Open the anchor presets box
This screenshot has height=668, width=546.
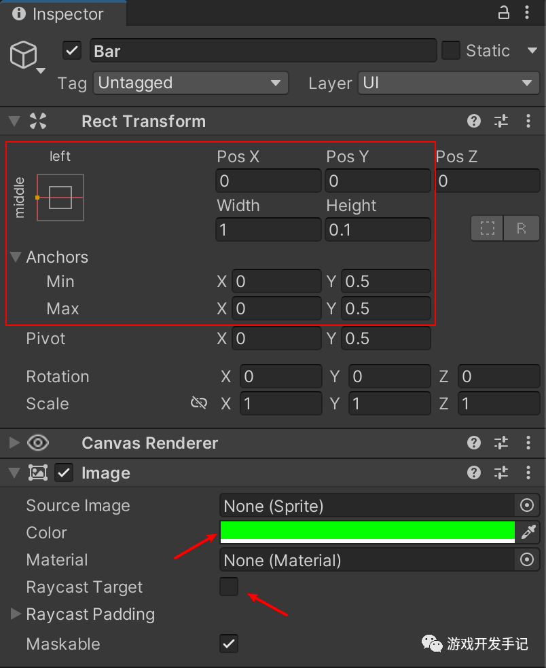pos(60,198)
